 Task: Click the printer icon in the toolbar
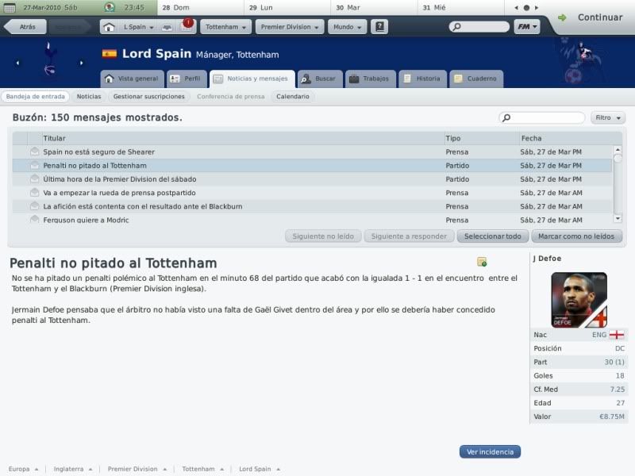(167, 27)
